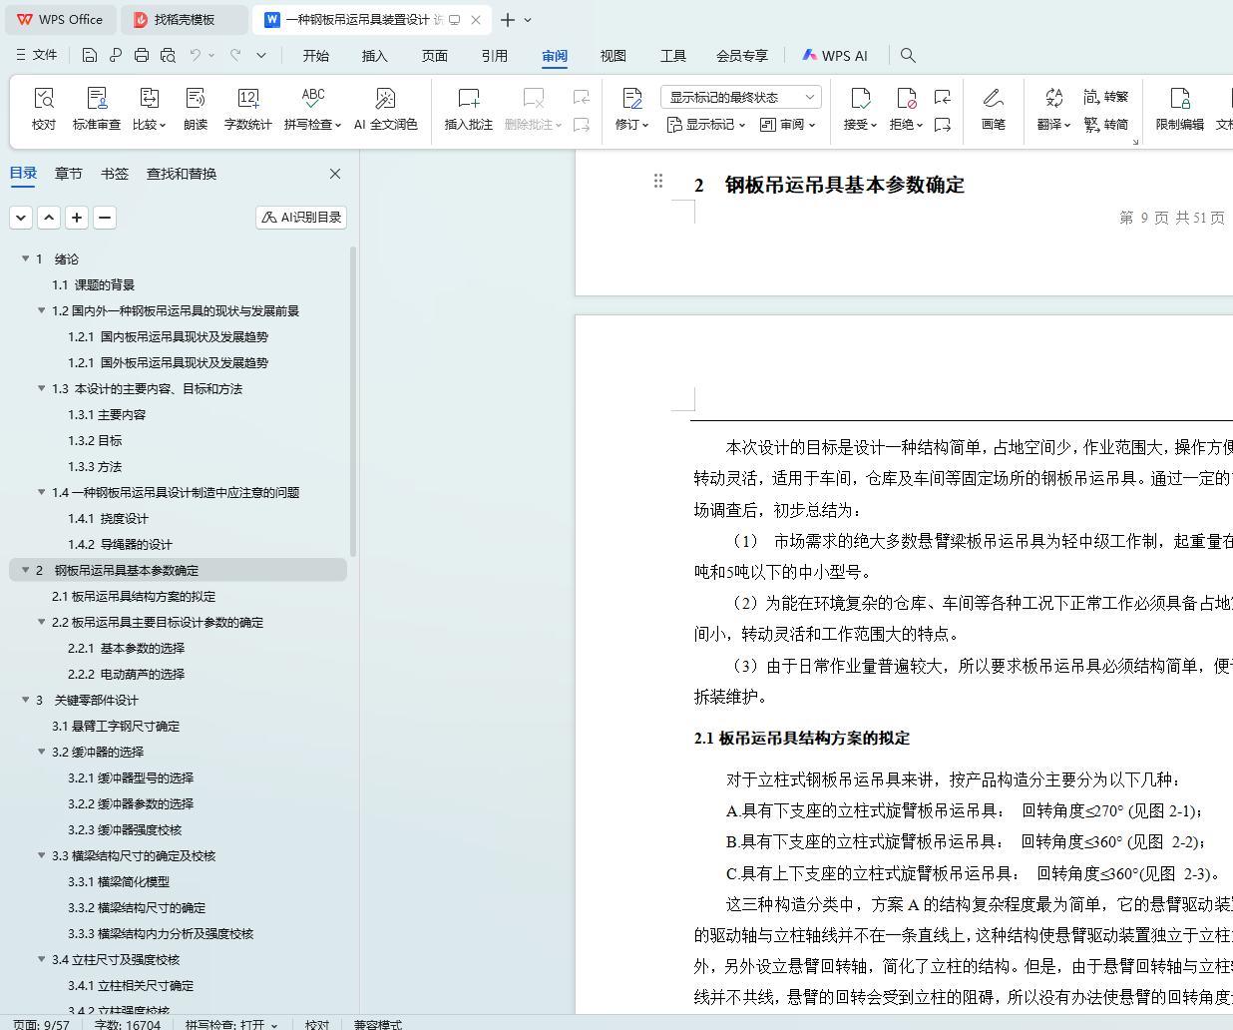
Task: Go to 1.4.2 导绳器的设计 in outline
Action: pyautogui.click(x=120, y=544)
